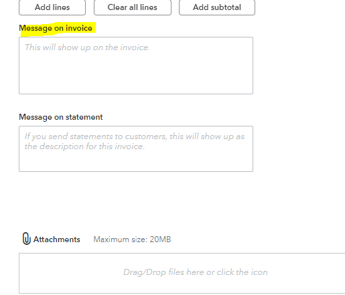Screen dimensions: 345x295
Task: Click the word 'Clear' on the button
Action: pyautogui.click(x=117, y=7)
